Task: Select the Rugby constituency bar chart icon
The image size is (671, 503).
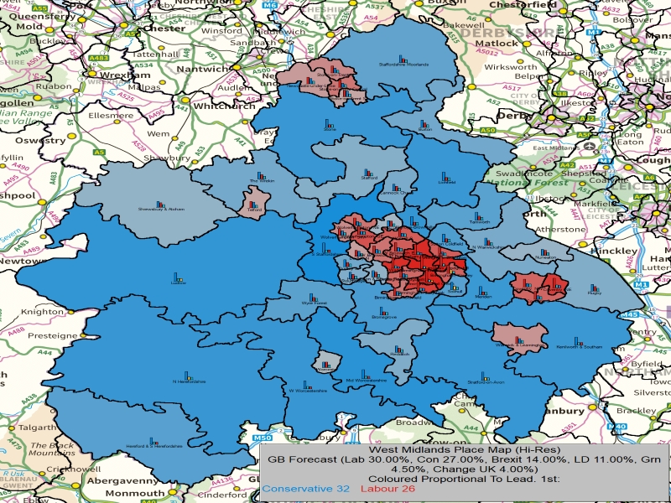Action: click(594, 288)
